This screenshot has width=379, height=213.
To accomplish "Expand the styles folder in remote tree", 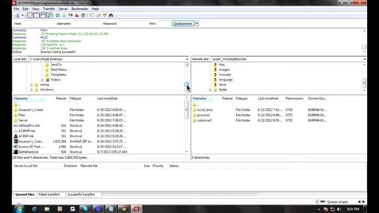I will (210, 90).
